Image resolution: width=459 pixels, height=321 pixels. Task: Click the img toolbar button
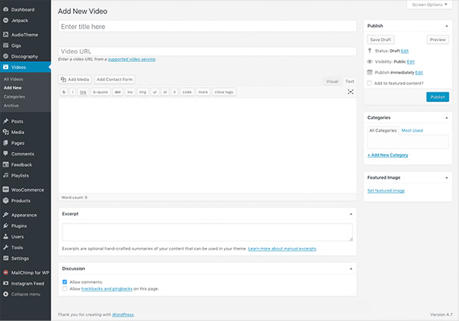click(x=142, y=92)
